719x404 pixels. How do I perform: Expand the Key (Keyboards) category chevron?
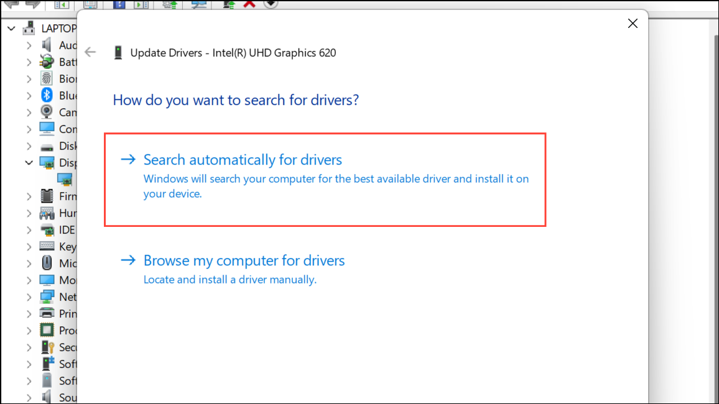pyautogui.click(x=29, y=247)
